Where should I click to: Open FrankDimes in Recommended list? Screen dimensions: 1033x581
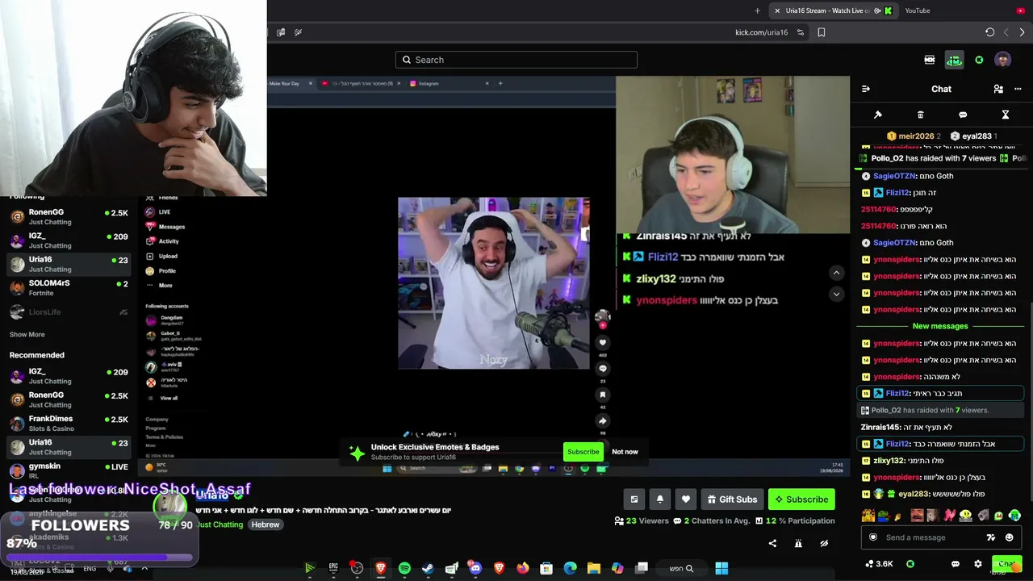click(69, 424)
